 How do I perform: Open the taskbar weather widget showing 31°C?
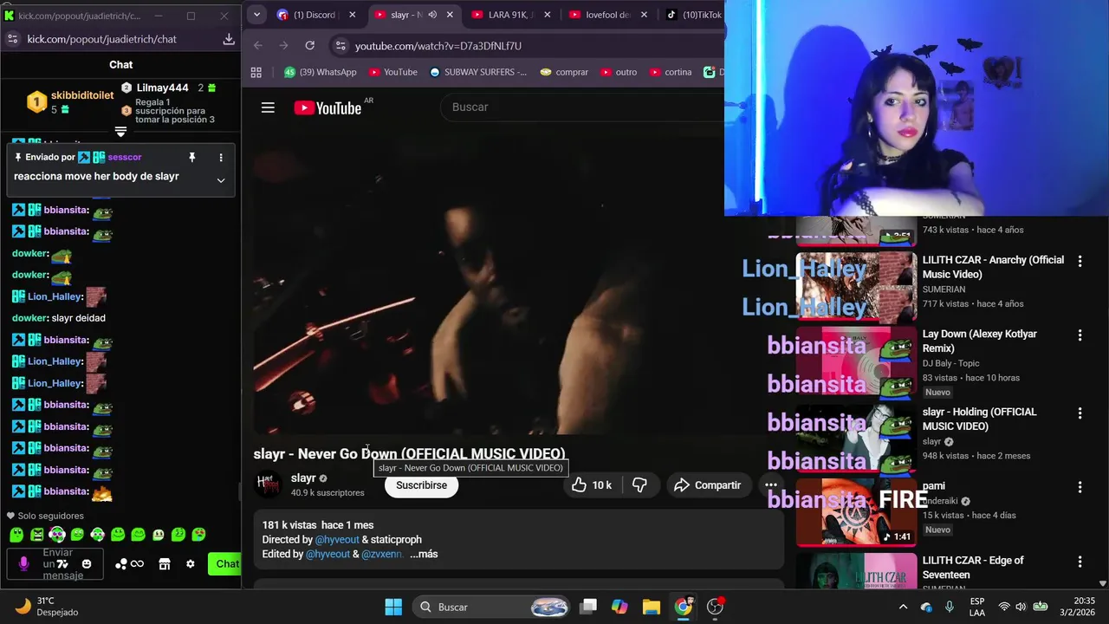[x=48, y=607]
